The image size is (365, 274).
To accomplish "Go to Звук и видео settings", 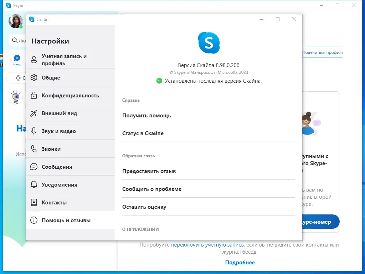I will point(71,131).
